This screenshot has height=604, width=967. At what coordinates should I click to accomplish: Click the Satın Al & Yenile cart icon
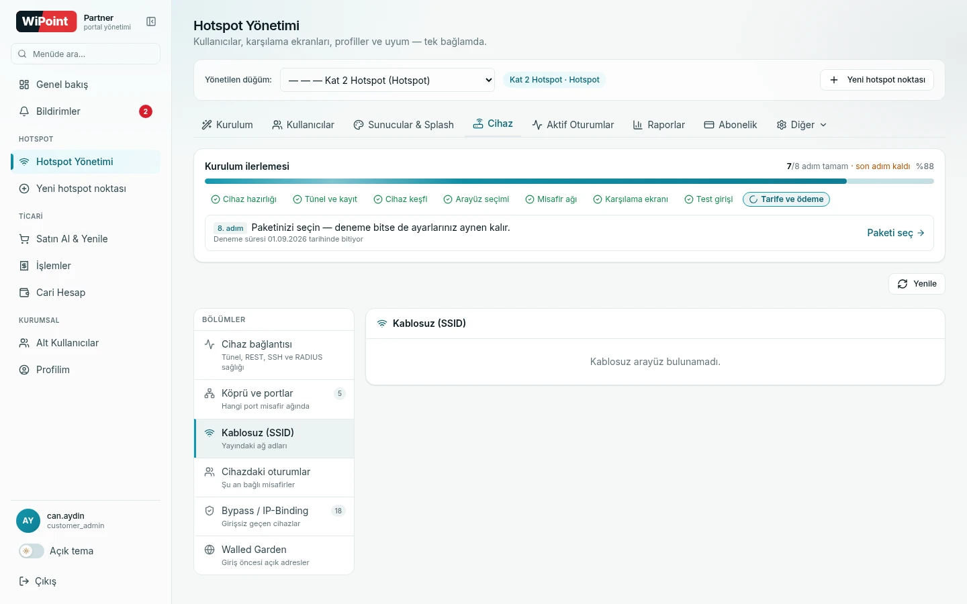(x=24, y=239)
